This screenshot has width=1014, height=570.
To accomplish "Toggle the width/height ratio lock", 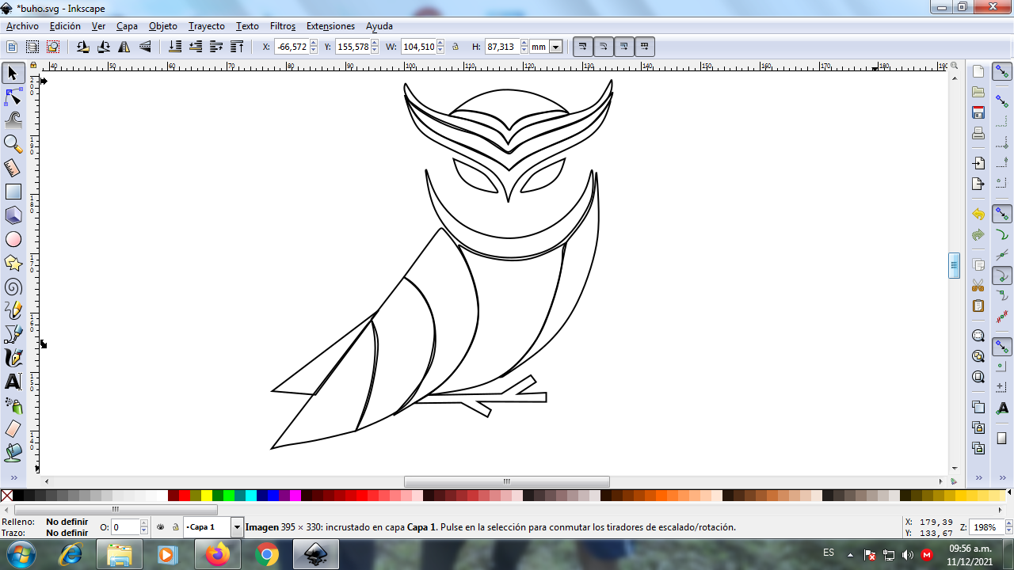I will tap(456, 47).
